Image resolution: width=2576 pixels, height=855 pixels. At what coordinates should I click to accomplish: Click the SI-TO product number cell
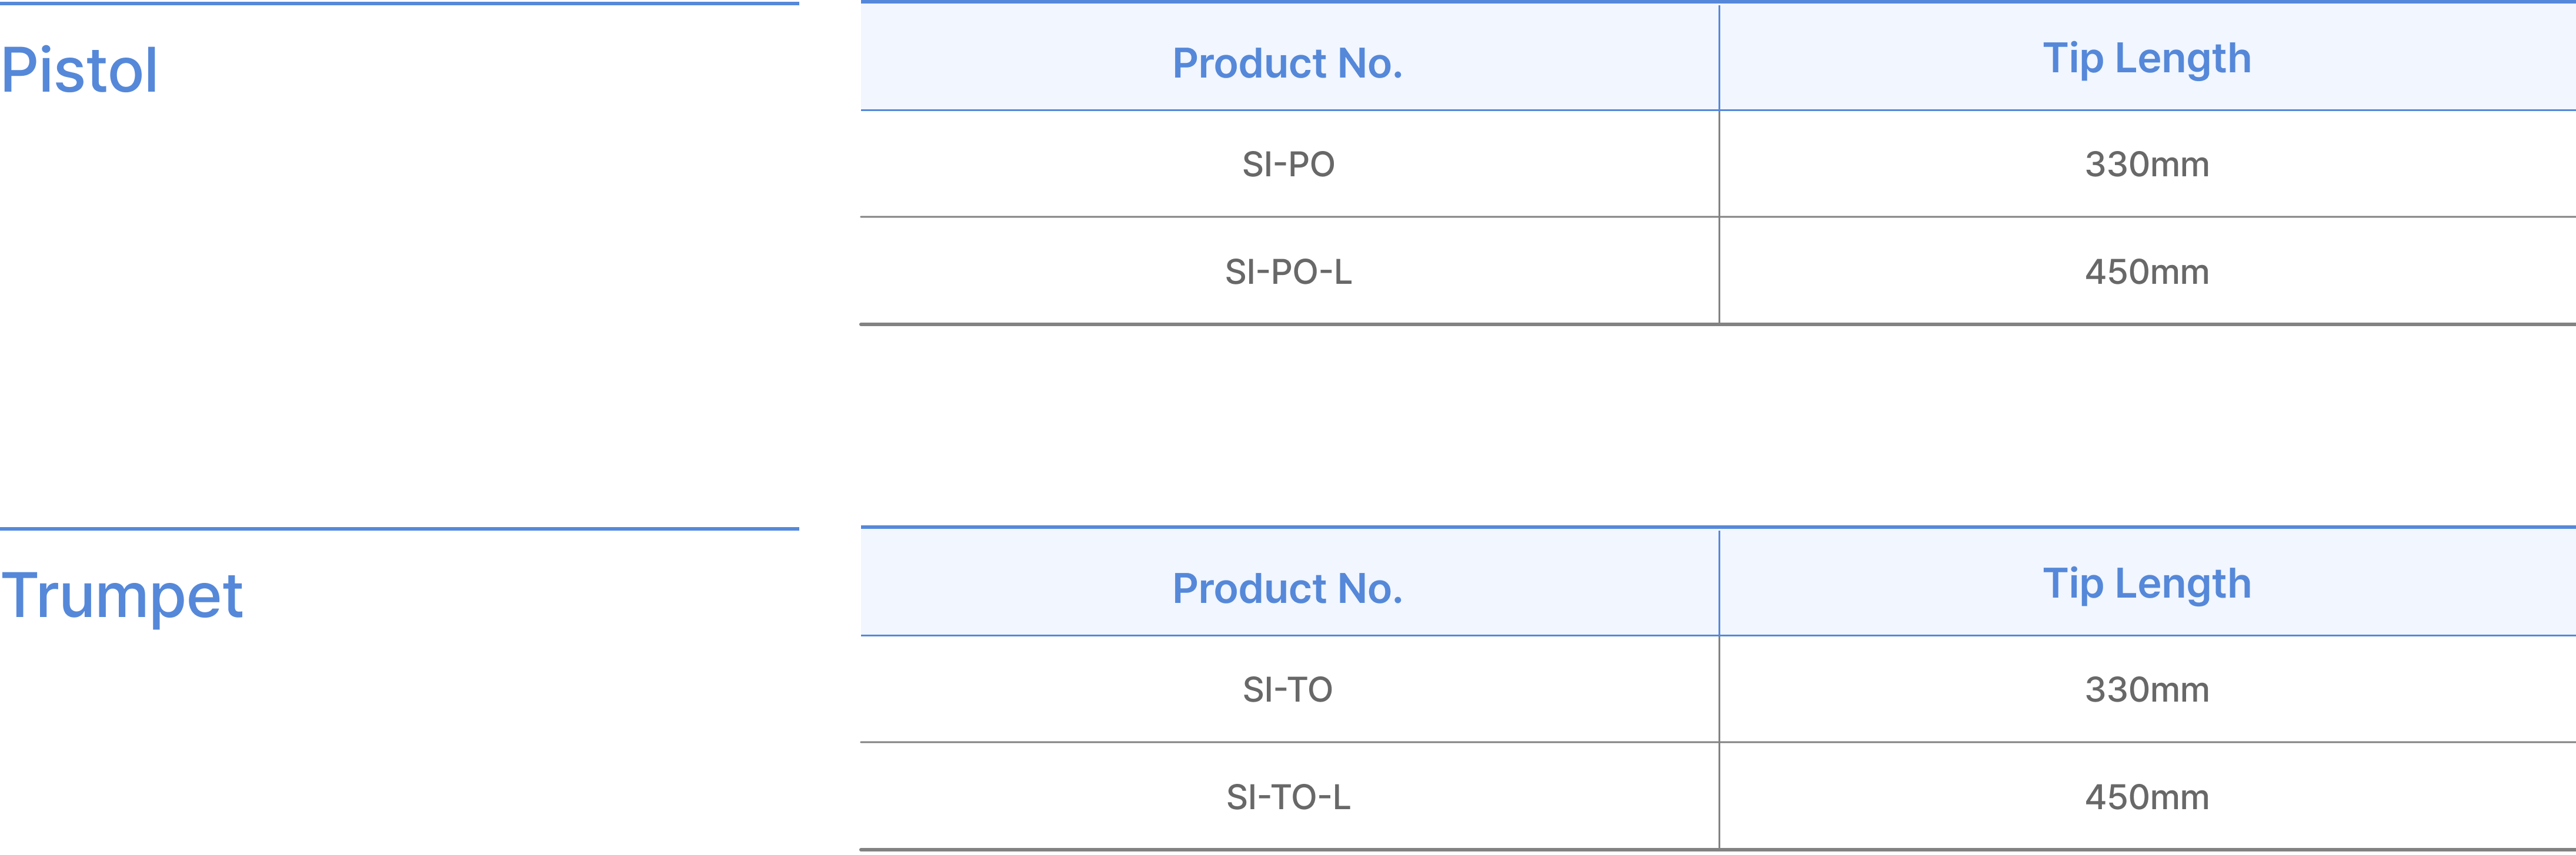coord(1288,689)
